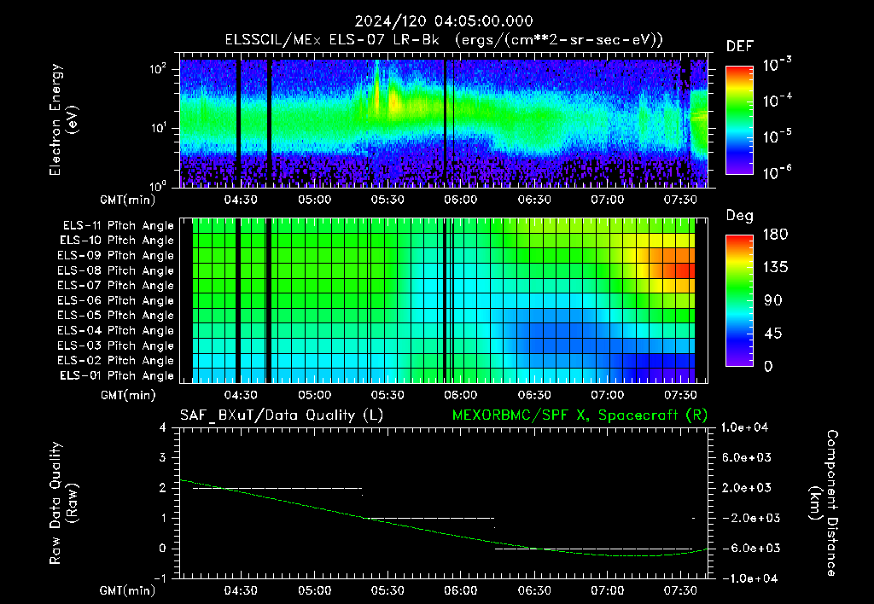Click the 05:00 tick label on bottom plot
874x604 pixels.
coord(314,590)
